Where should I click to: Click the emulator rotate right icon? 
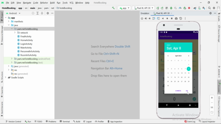coord(158,18)
